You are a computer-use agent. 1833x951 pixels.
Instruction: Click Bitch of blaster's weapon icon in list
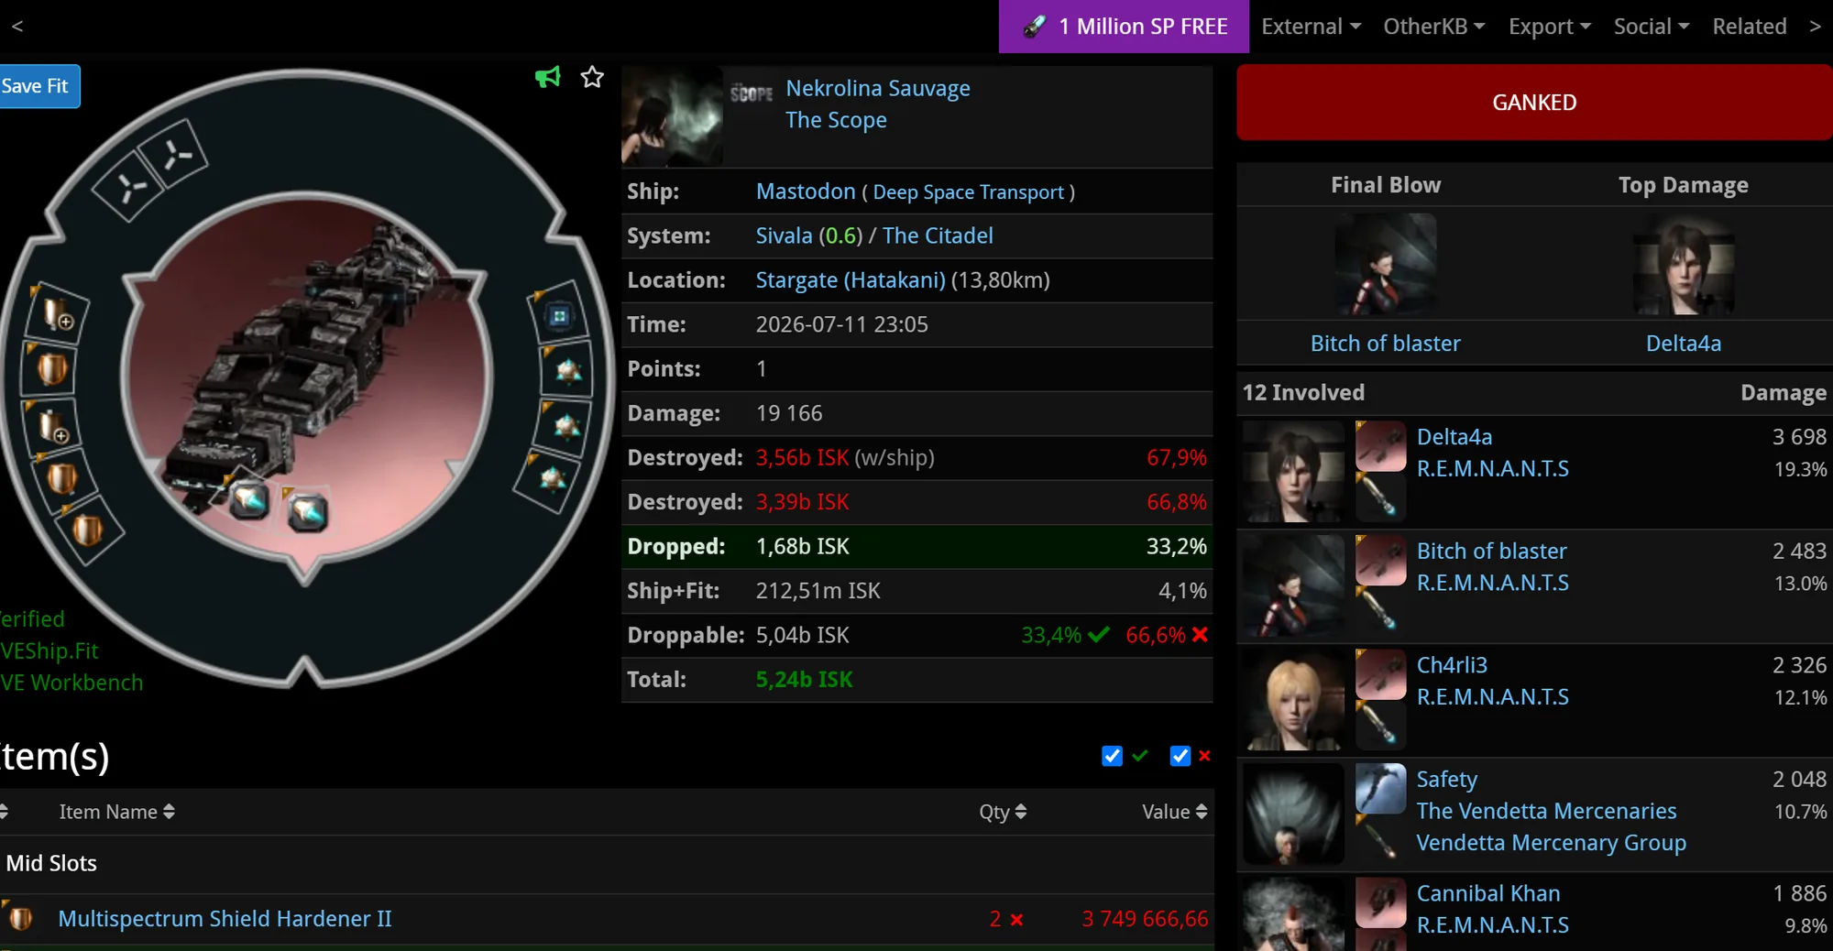click(x=1380, y=609)
